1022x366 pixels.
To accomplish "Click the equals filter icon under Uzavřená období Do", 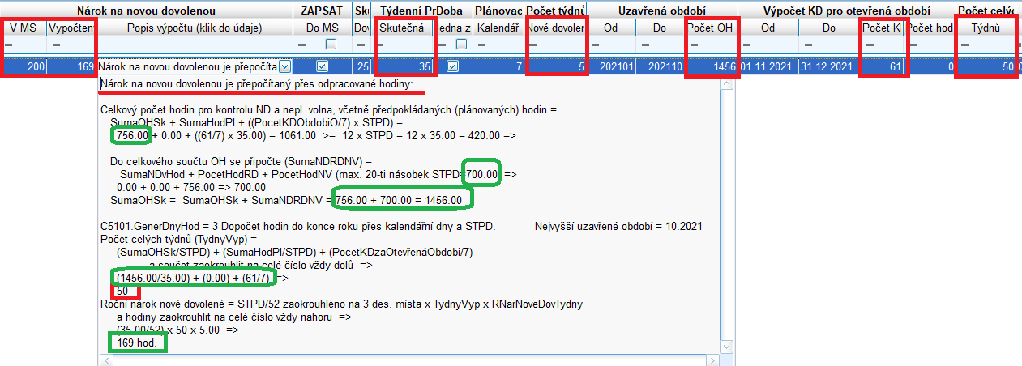I will [x=644, y=45].
